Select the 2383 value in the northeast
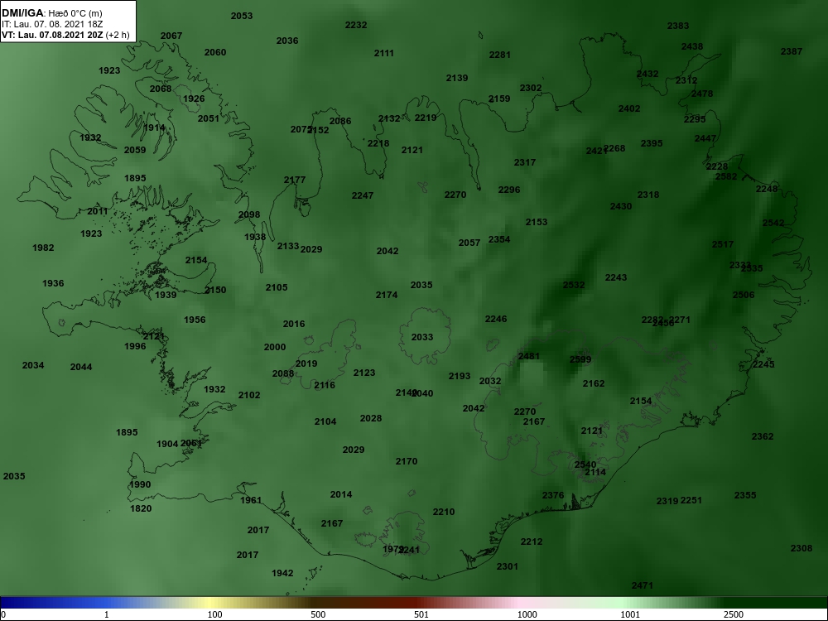This screenshot has width=828, height=621. pyautogui.click(x=678, y=26)
